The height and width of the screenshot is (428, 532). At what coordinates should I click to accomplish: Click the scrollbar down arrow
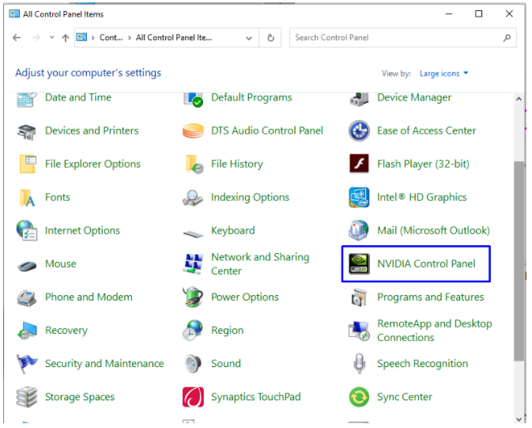pos(519,419)
